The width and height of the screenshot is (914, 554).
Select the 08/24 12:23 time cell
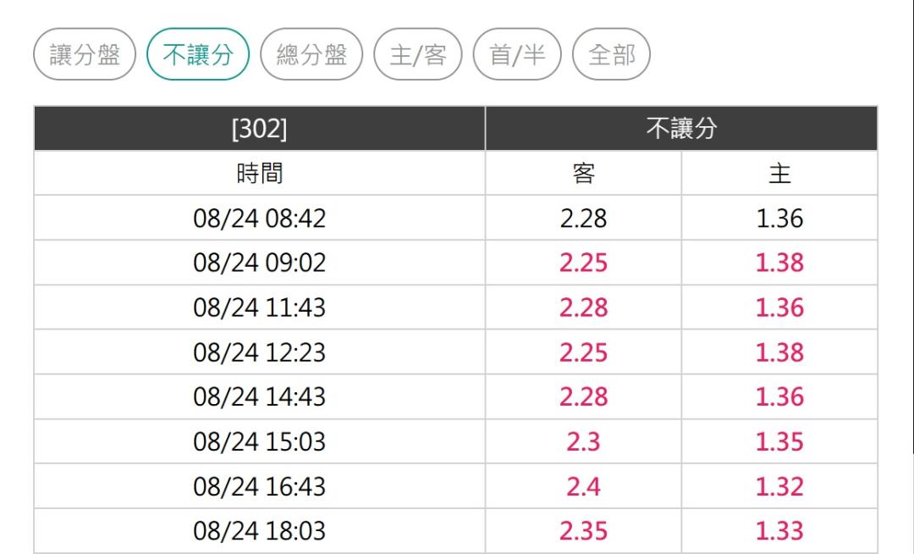[260, 352]
